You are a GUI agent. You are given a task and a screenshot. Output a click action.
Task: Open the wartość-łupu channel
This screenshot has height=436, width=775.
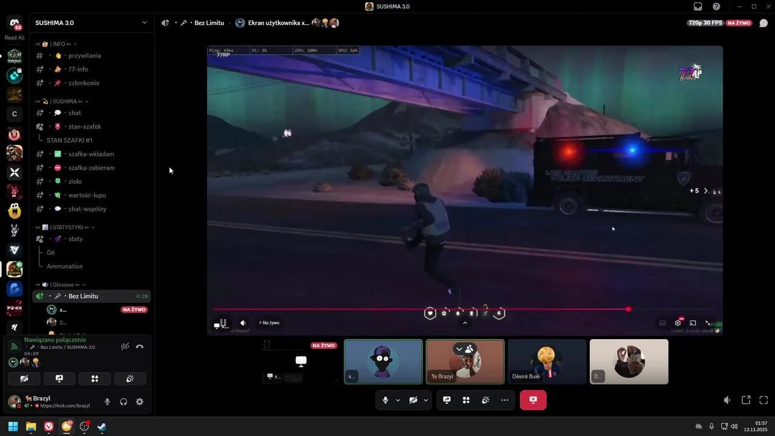91,195
